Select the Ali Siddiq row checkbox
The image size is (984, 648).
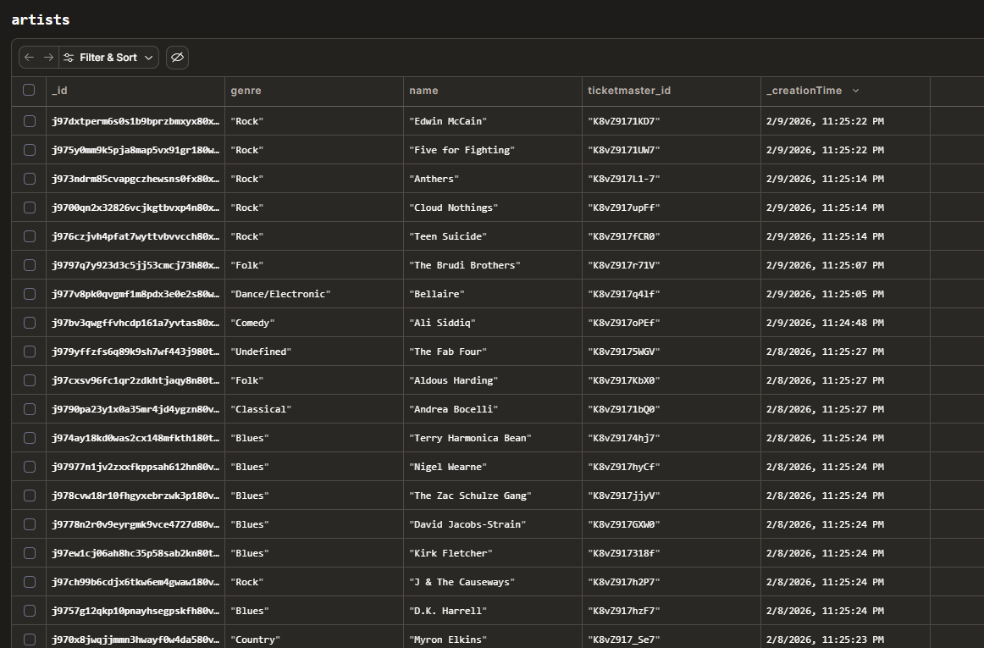[x=29, y=323]
